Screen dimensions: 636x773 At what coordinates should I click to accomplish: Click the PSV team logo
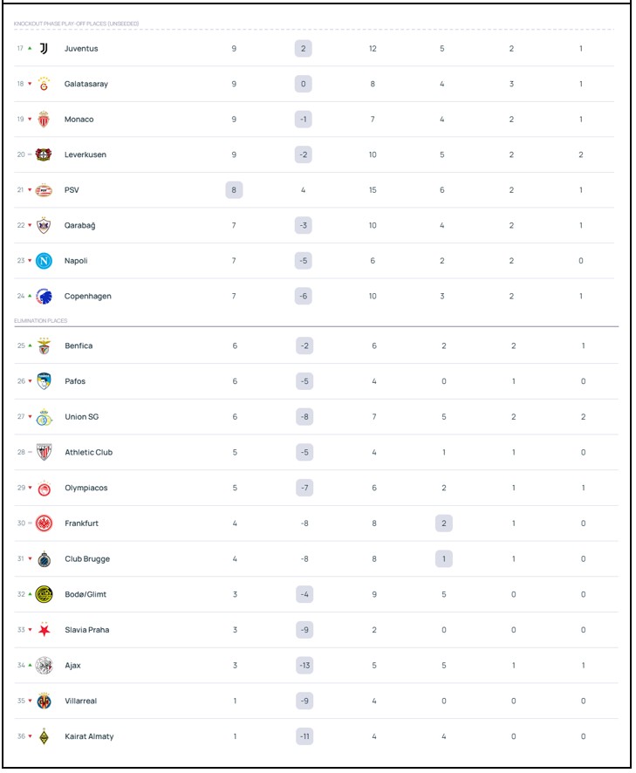click(44, 190)
